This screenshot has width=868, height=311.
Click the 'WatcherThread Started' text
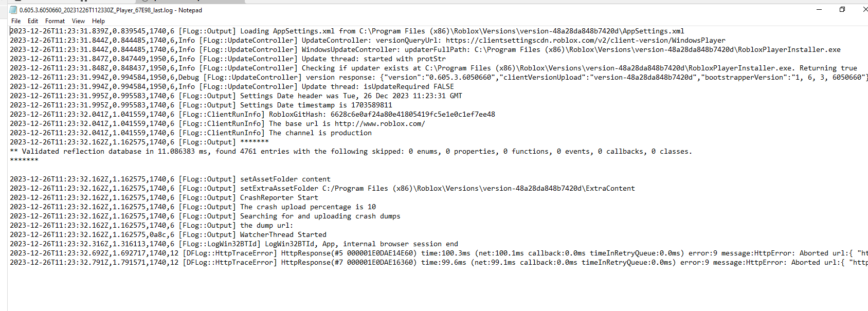[x=283, y=235]
